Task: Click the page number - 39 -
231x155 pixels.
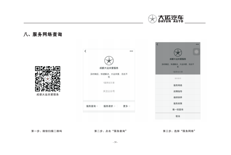Action: tap(115, 142)
